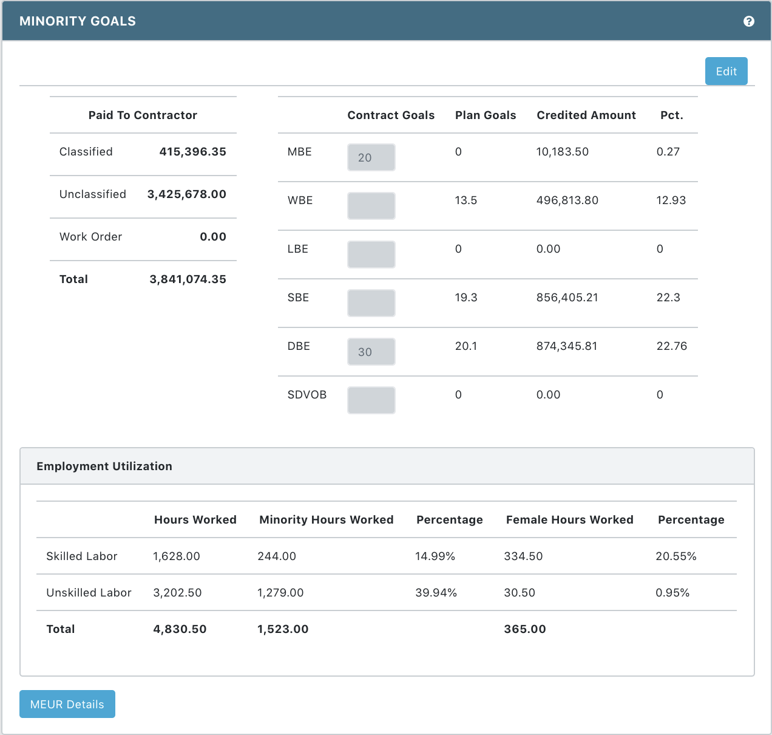Select the WBE contract goal field

pos(371,206)
